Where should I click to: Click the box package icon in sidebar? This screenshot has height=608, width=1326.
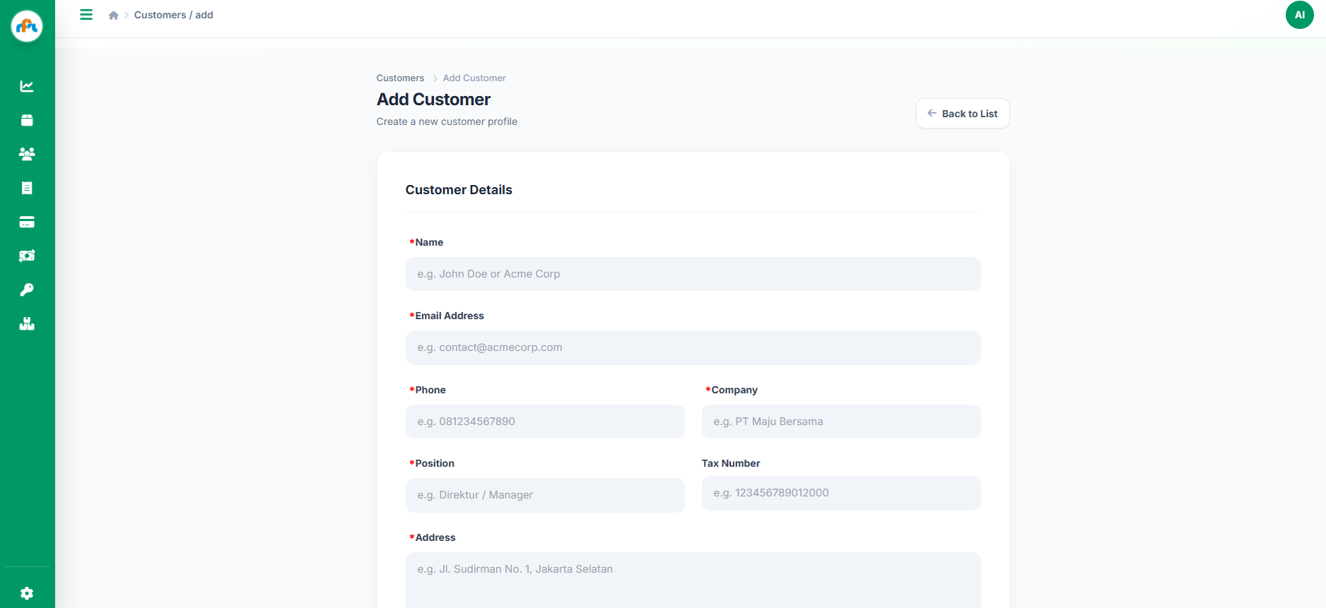27,120
